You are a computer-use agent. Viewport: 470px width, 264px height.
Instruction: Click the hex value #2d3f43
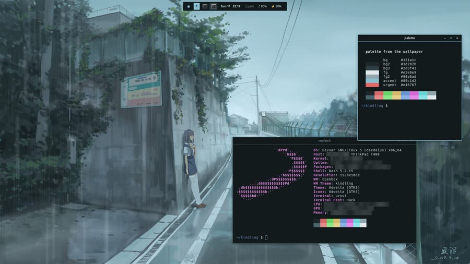(x=408, y=68)
